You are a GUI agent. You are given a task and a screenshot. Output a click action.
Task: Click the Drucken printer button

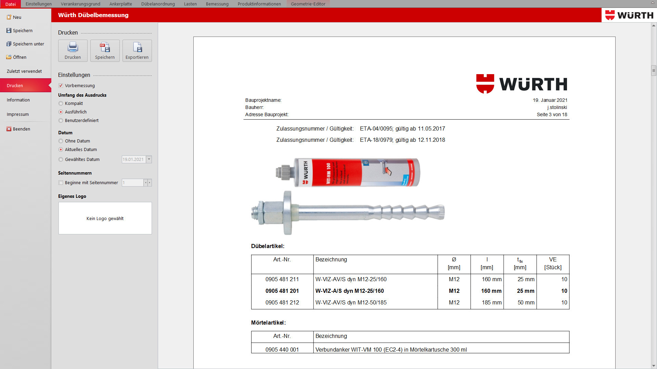click(73, 51)
